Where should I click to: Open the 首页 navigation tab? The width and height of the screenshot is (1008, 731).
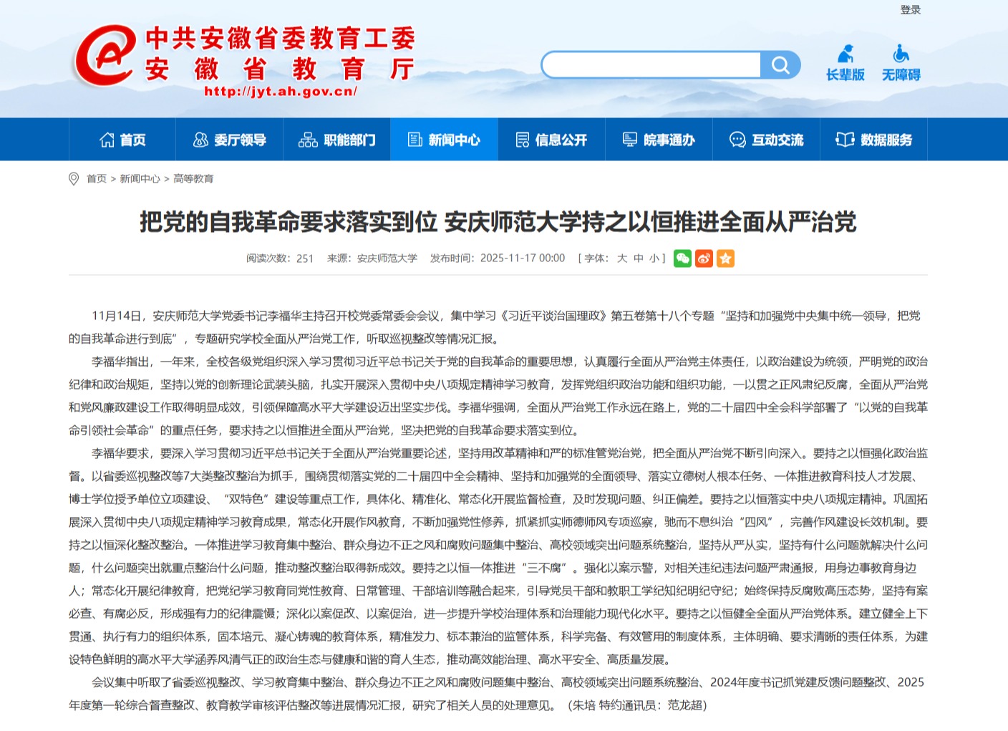click(122, 140)
